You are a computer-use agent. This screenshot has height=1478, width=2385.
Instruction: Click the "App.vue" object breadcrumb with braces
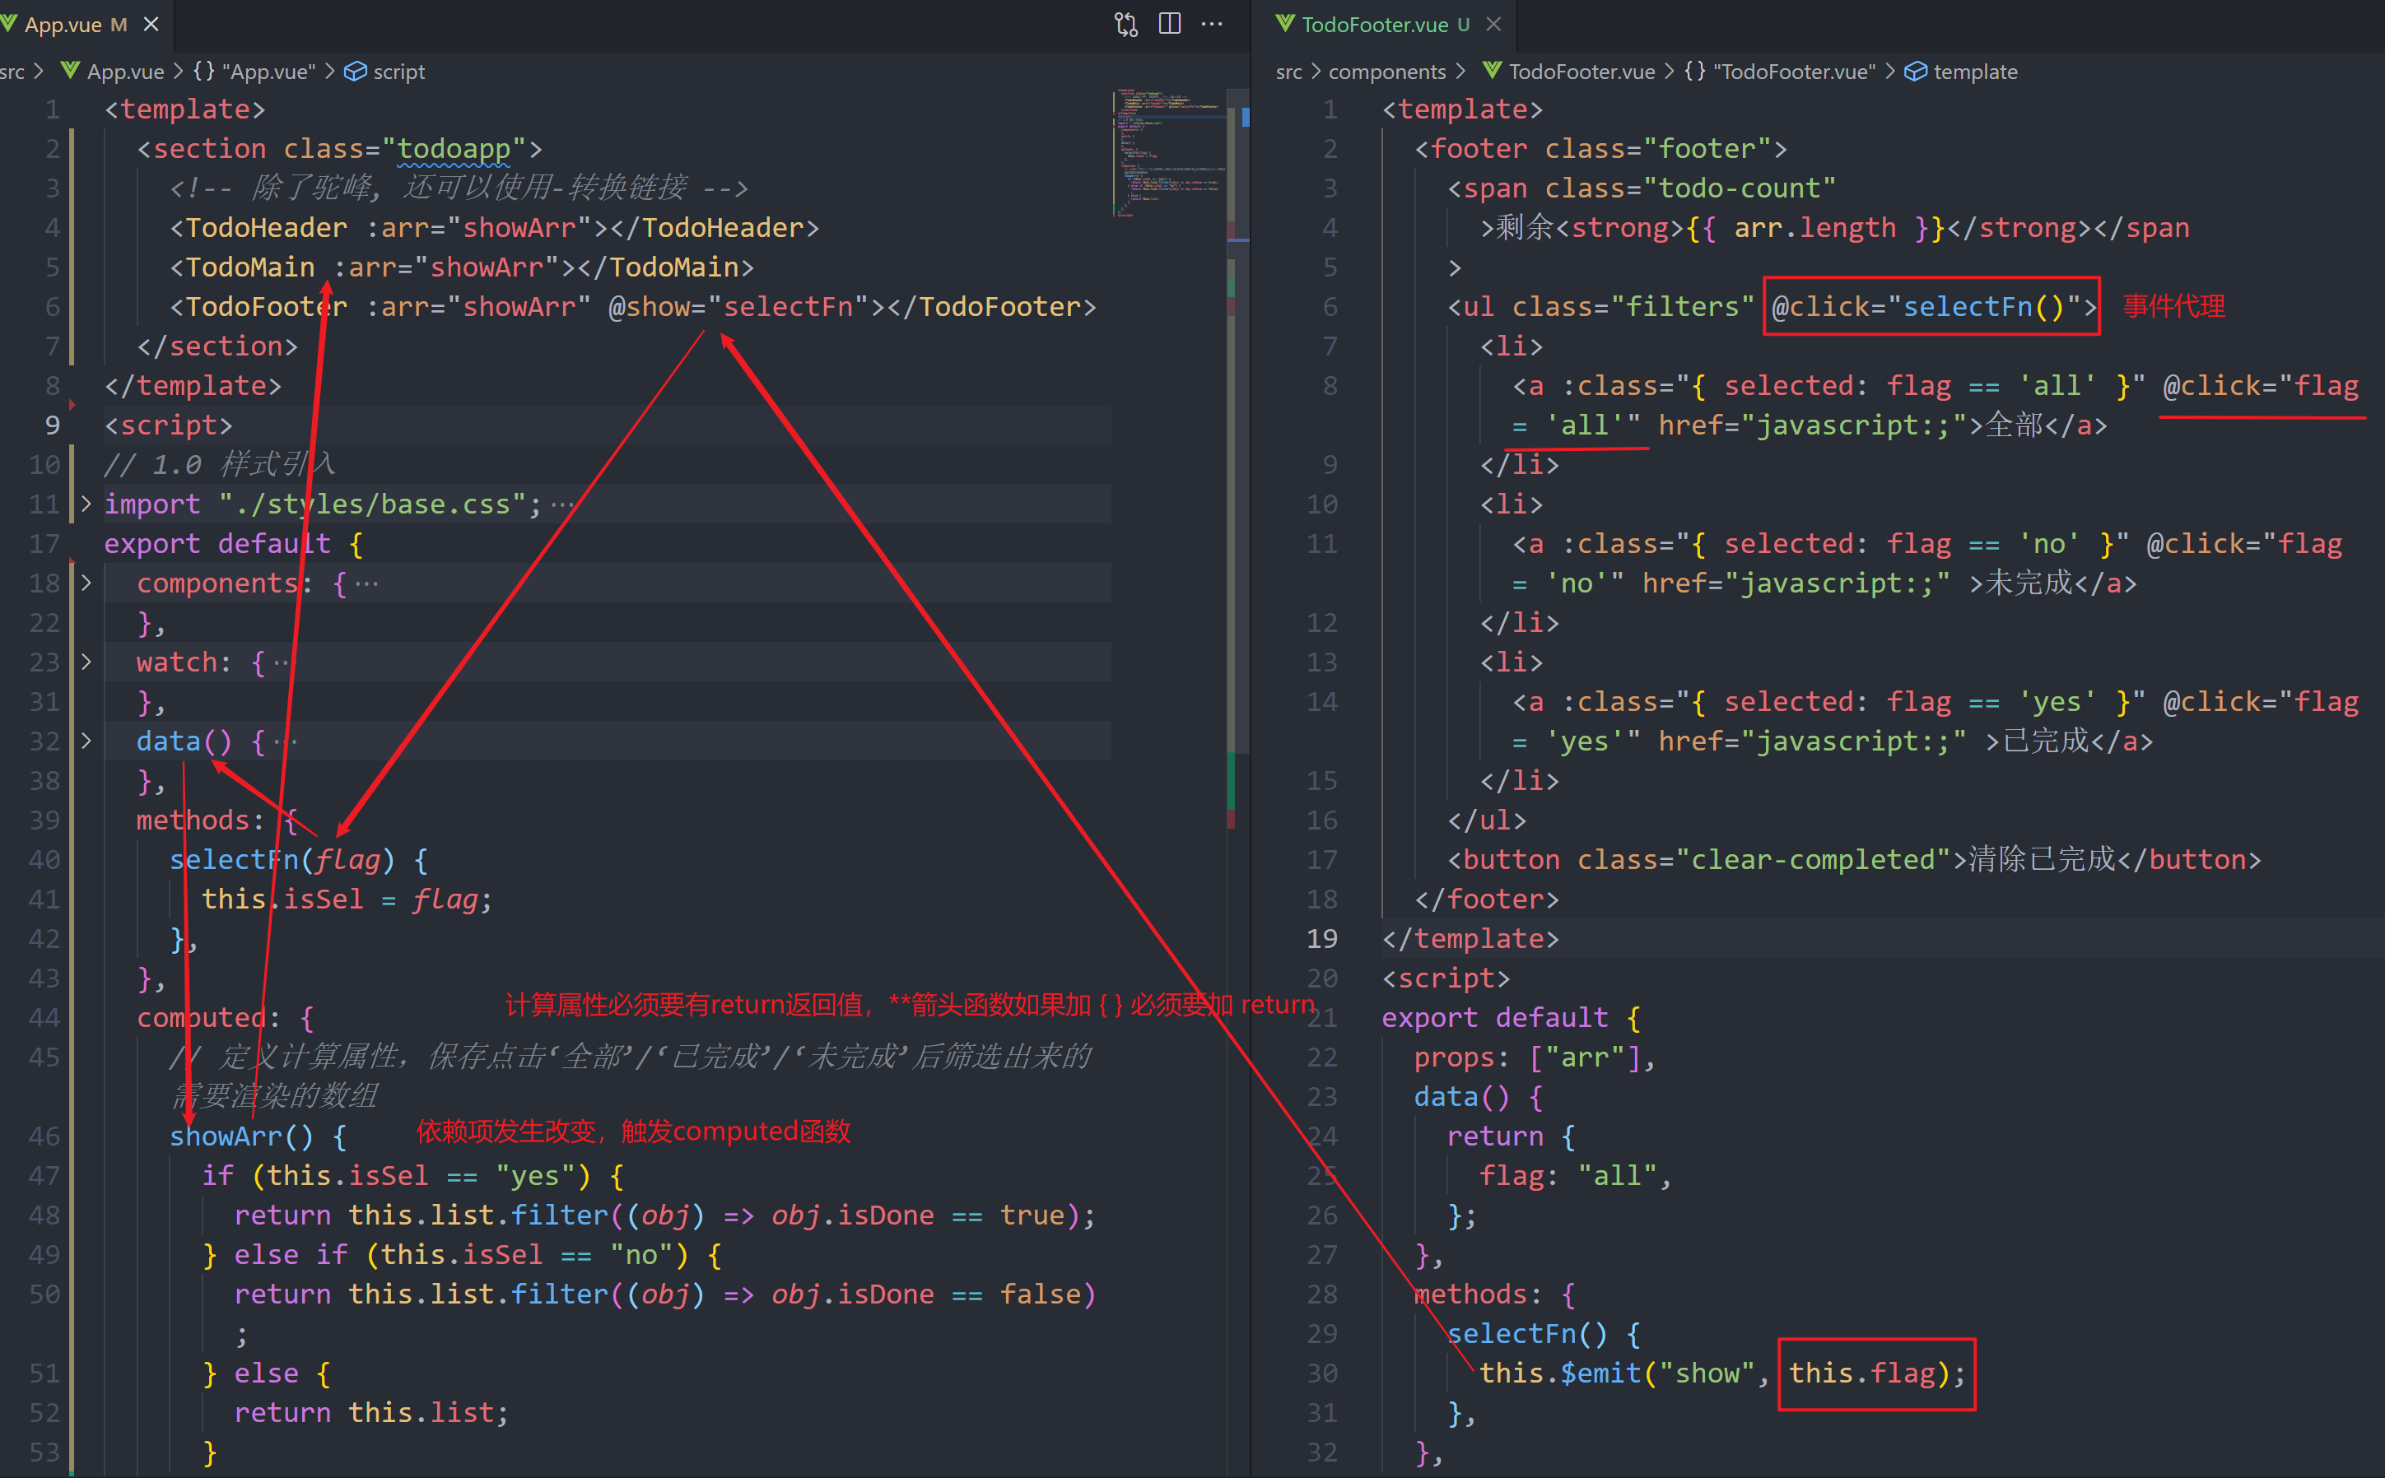point(254,72)
